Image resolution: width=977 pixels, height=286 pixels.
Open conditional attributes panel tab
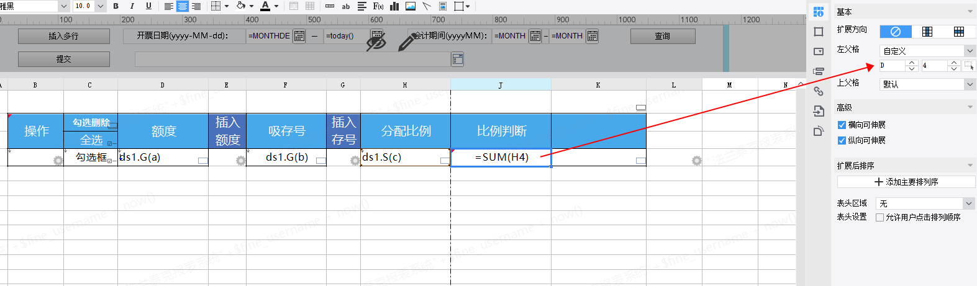[x=819, y=71]
